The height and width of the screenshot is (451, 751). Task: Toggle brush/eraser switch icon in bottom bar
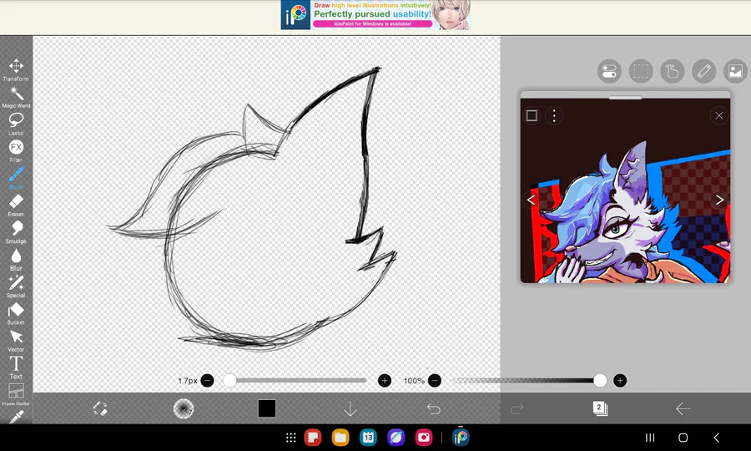(100, 409)
